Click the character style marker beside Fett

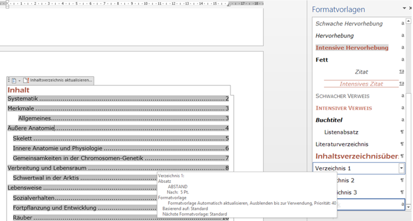402,60
